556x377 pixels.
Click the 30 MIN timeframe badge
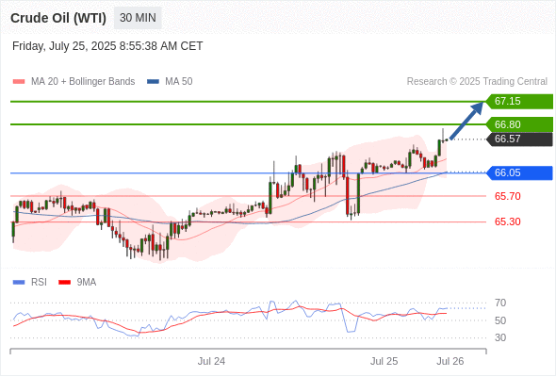point(138,18)
